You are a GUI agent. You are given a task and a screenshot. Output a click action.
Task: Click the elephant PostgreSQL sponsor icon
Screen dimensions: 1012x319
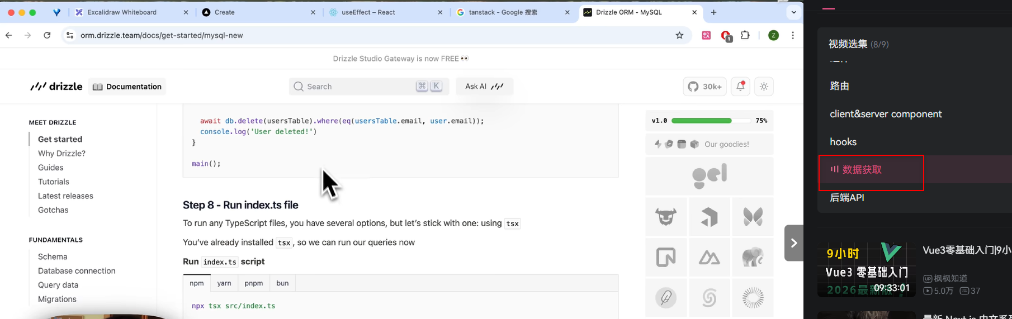(x=753, y=257)
